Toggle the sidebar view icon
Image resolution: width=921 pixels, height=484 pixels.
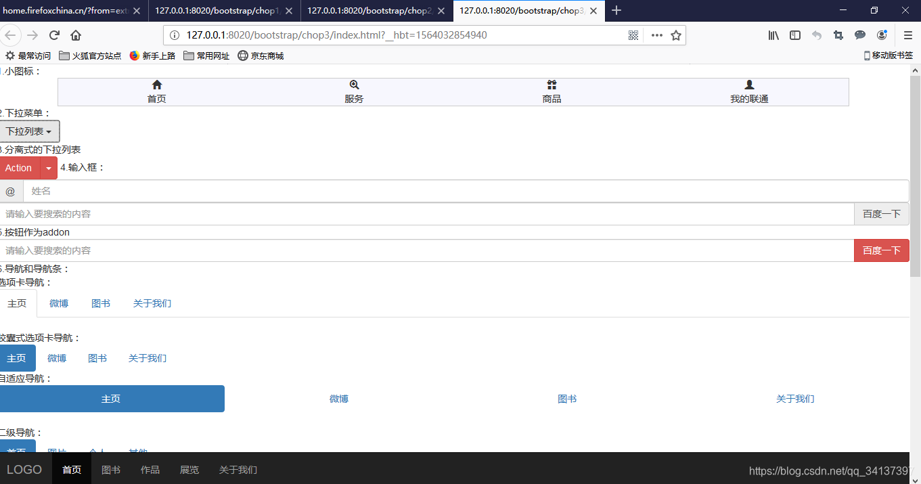[x=795, y=35]
